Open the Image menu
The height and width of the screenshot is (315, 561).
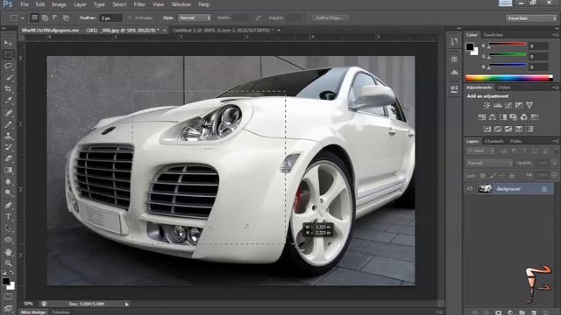[x=59, y=4]
